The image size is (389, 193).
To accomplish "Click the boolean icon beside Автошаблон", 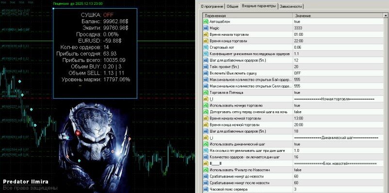I will pos(206,22).
